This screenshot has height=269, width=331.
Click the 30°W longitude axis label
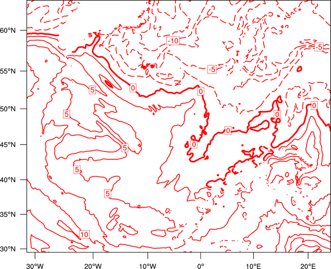35,266
